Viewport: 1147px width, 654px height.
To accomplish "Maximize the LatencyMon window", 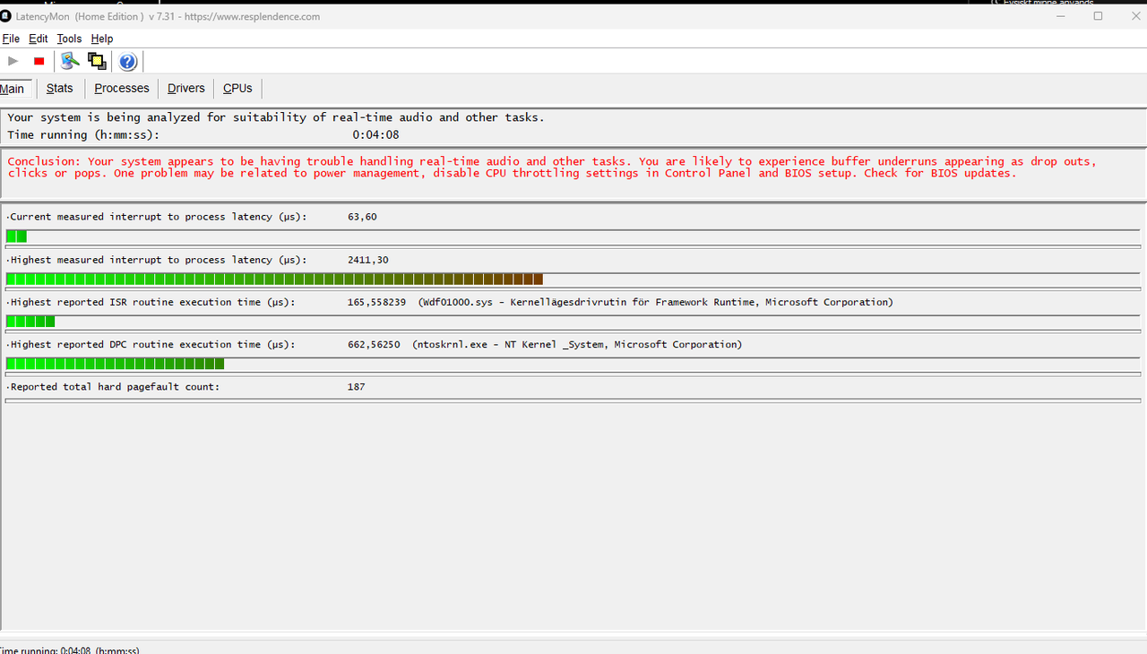I will click(1098, 16).
